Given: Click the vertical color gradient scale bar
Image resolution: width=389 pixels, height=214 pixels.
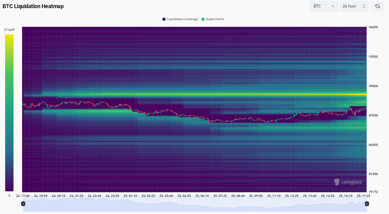Looking at the screenshot, I should (9, 112).
